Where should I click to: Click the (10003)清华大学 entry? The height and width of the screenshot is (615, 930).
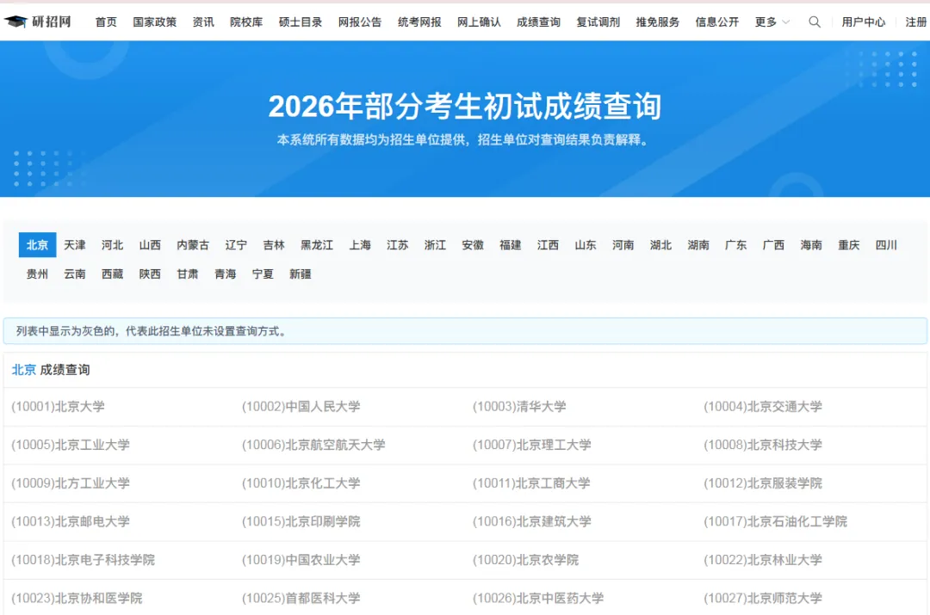click(519, 407)
